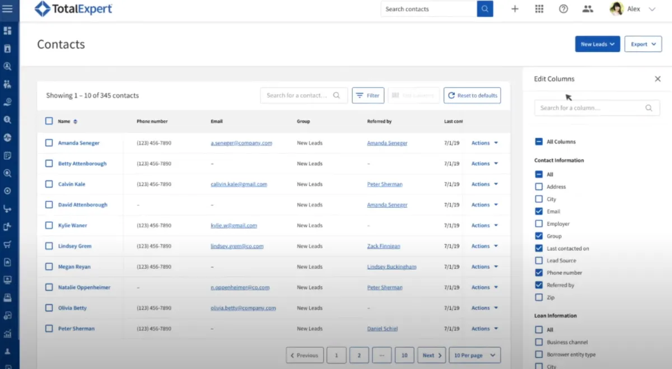Viewport: 672px width, 369px height.
Task: Click the dashboard icon in left sidebar
Action: [x=8, y=31]
